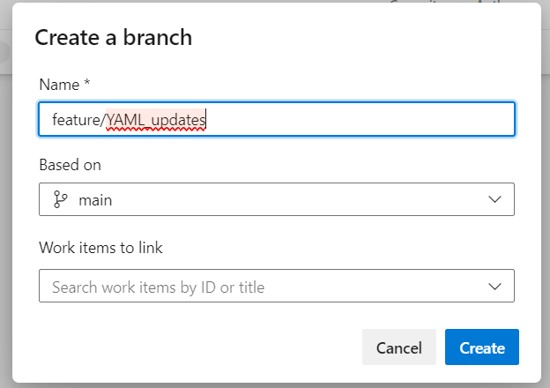Click the blank middle of main dropdown
Screen dimensions: 550x388
point(298,199)
